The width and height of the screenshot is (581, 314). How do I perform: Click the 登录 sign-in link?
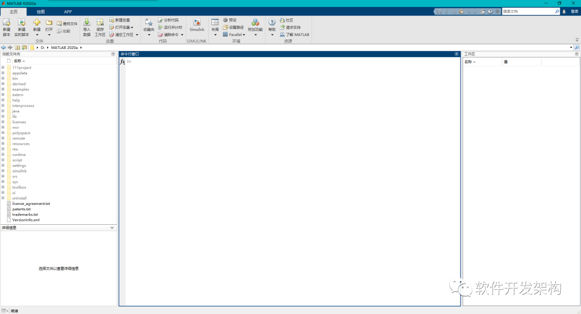click(x=575, y=11)
